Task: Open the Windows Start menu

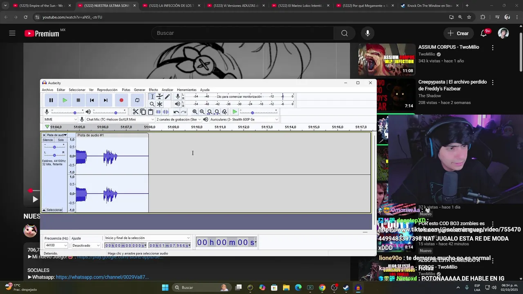Action: click(165, 287)
